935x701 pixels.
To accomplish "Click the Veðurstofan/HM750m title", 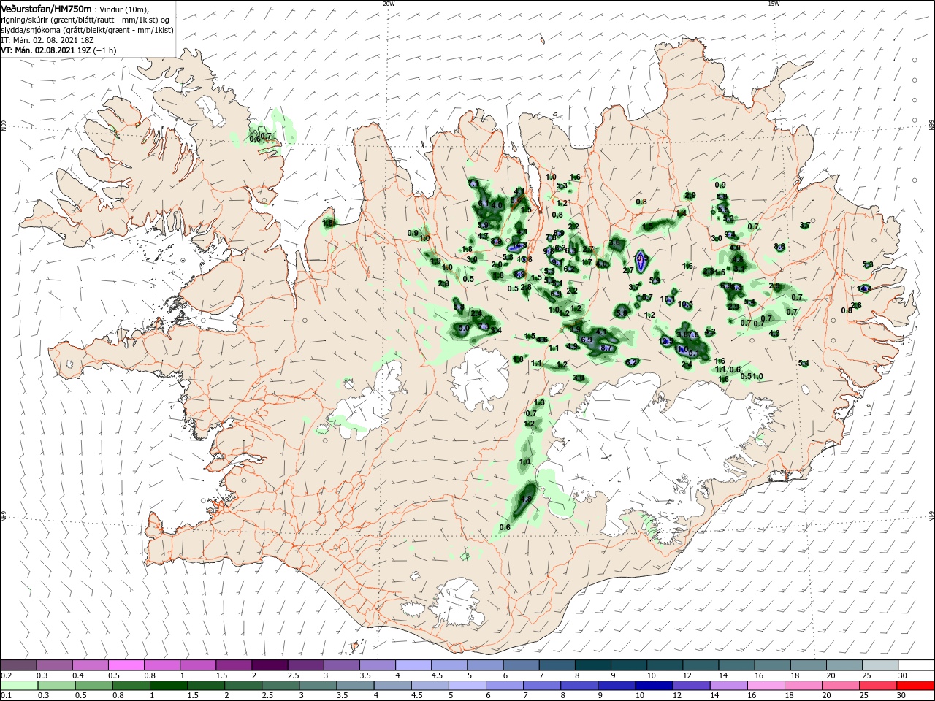I will 46,8.
